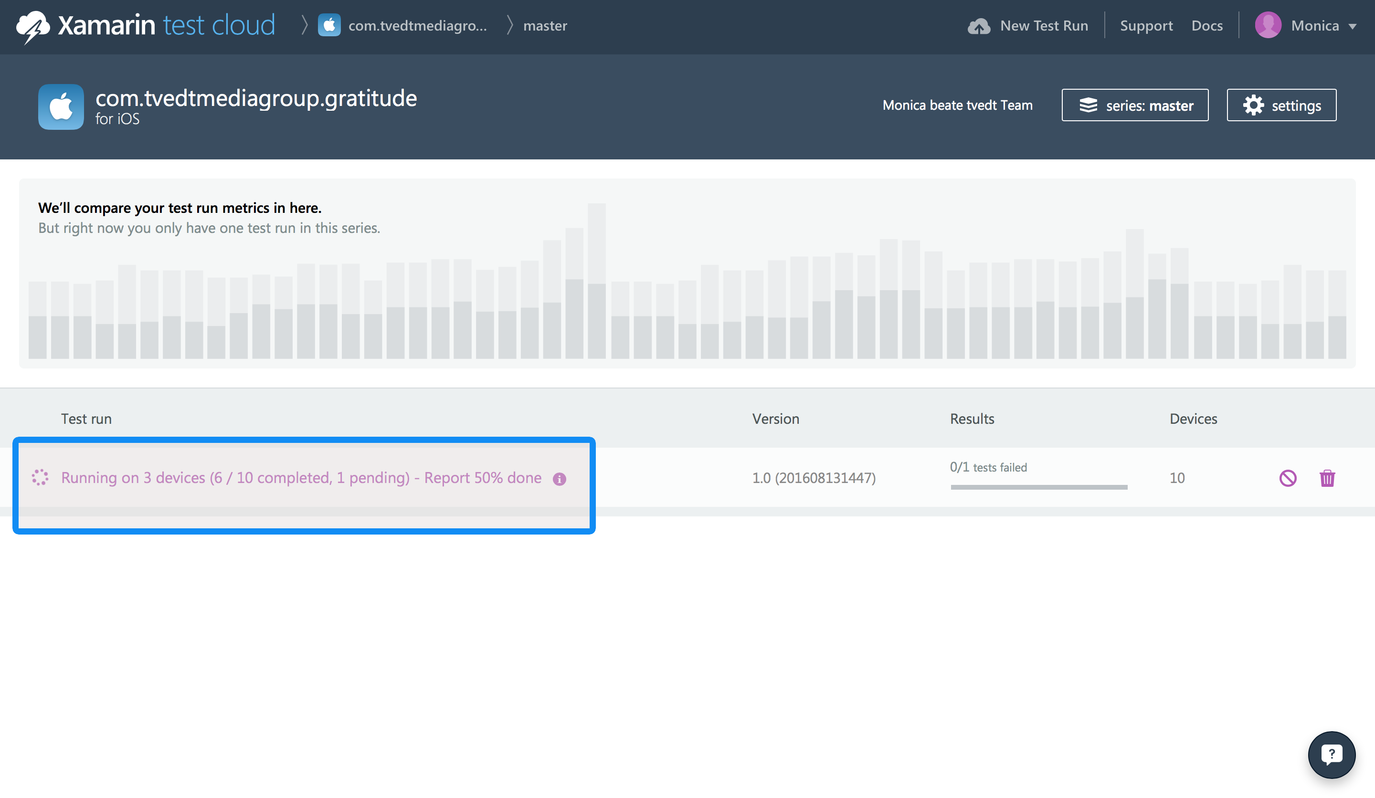Click the large Apple app icon in header
This screenshot has height=798, width=1375.
pyautogui.click(x=61, y=107)
